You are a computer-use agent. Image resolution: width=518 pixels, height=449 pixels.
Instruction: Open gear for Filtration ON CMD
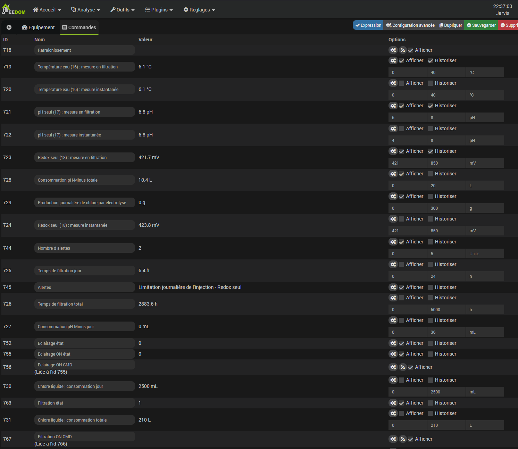point(393,439)
